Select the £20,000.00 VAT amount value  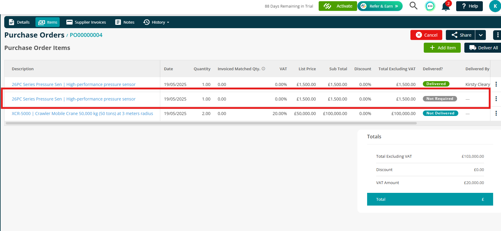(x=474, y=183)
